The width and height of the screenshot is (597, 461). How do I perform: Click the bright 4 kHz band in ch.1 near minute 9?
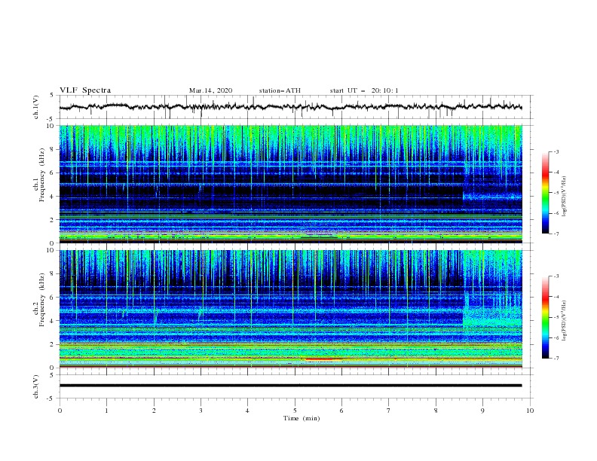point(492,197)
